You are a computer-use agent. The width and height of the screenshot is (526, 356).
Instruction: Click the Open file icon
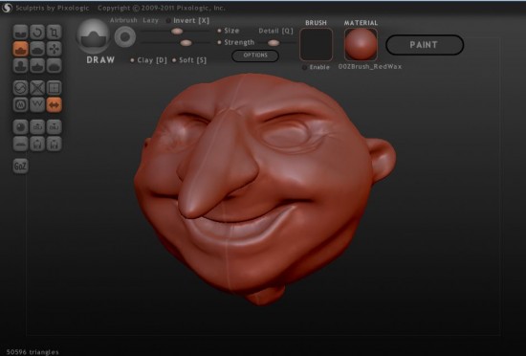coord(37,144)
